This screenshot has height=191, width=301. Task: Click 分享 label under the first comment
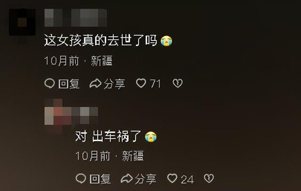(114, 84)
